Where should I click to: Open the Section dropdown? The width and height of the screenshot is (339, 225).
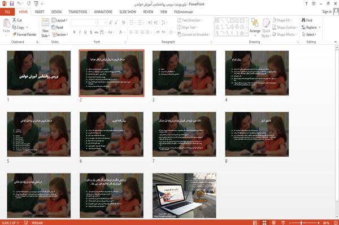pyautogui.click(x=60, y=34)
